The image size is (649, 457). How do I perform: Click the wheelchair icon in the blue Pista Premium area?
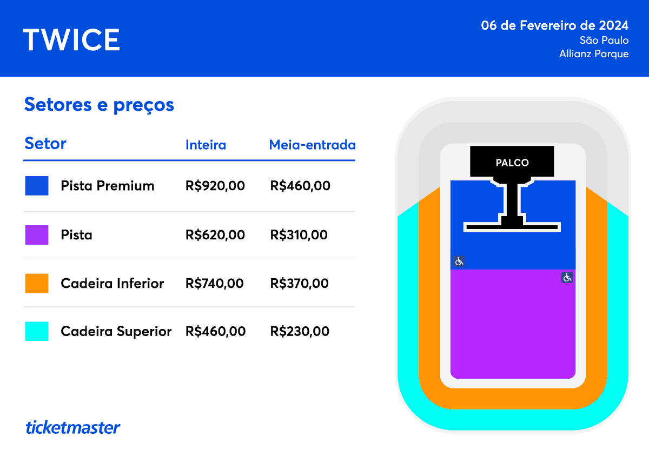tap(459, 261)
